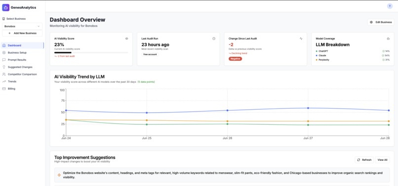Click the ChatGPT green legend dot
The width and height of the screenshot is (398, 186).
pyautogui.click(x=317, y=51)
